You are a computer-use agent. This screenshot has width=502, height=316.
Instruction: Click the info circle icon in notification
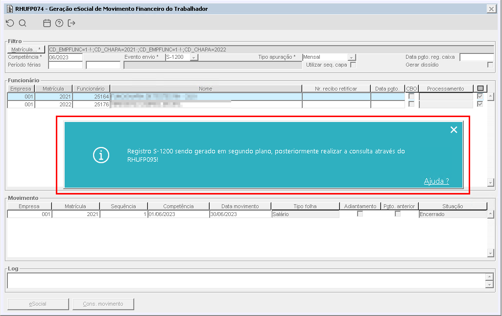[101, 155]
